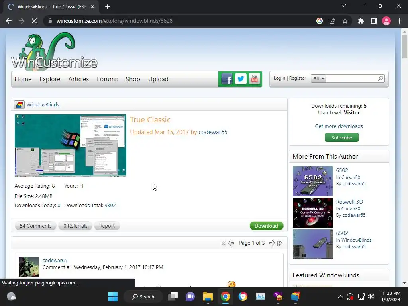This screenshot has height=306, width=408.
Task: Go to previous comments page arrow
Action: click(231, 243)
